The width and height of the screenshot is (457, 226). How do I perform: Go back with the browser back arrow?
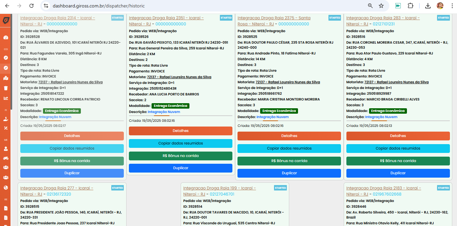(7, 6)
